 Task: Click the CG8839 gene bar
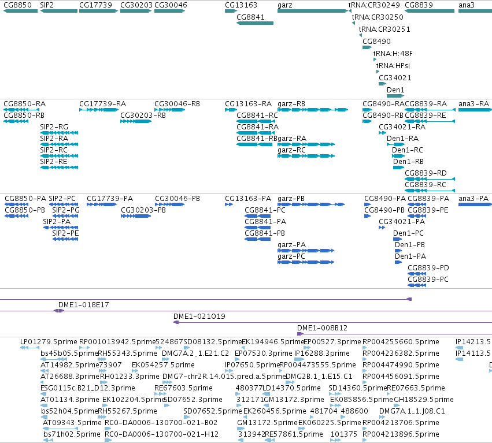coord(430,11)
